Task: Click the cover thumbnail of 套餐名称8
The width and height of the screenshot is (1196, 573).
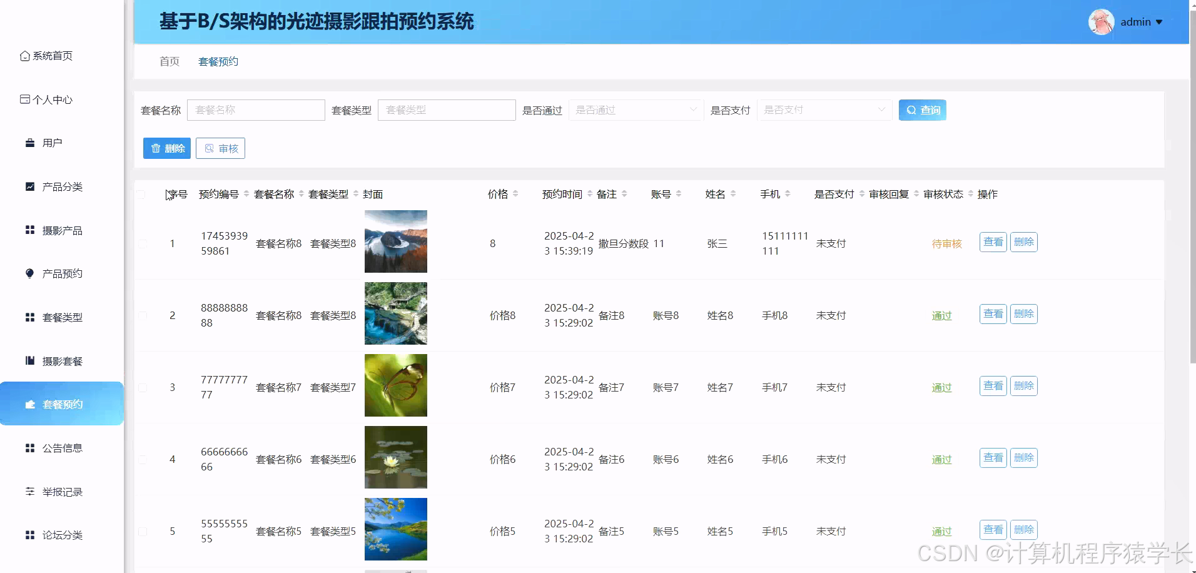Action: [395, 241]
